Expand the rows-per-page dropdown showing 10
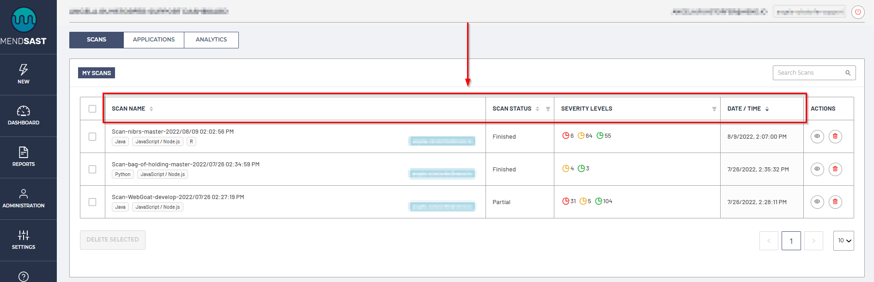 [x=844, y=241]
